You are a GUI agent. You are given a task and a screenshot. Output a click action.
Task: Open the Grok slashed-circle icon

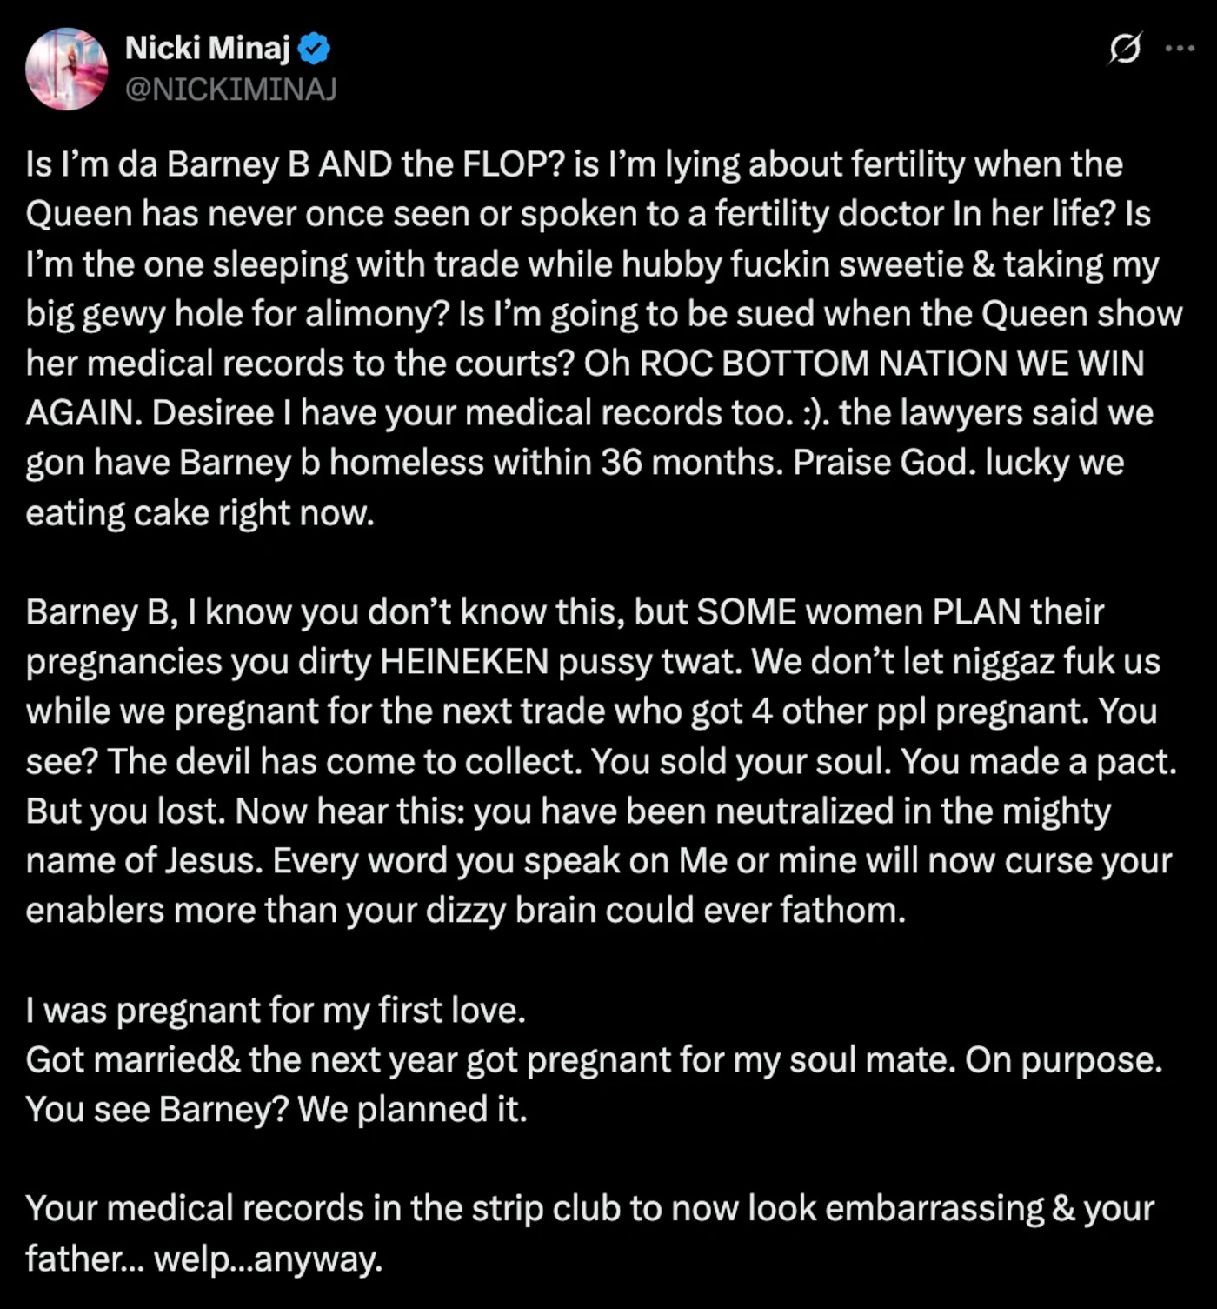coord(1124,49)
